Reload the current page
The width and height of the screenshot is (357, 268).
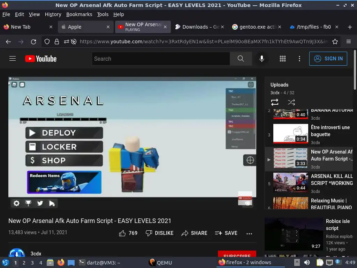33,42
